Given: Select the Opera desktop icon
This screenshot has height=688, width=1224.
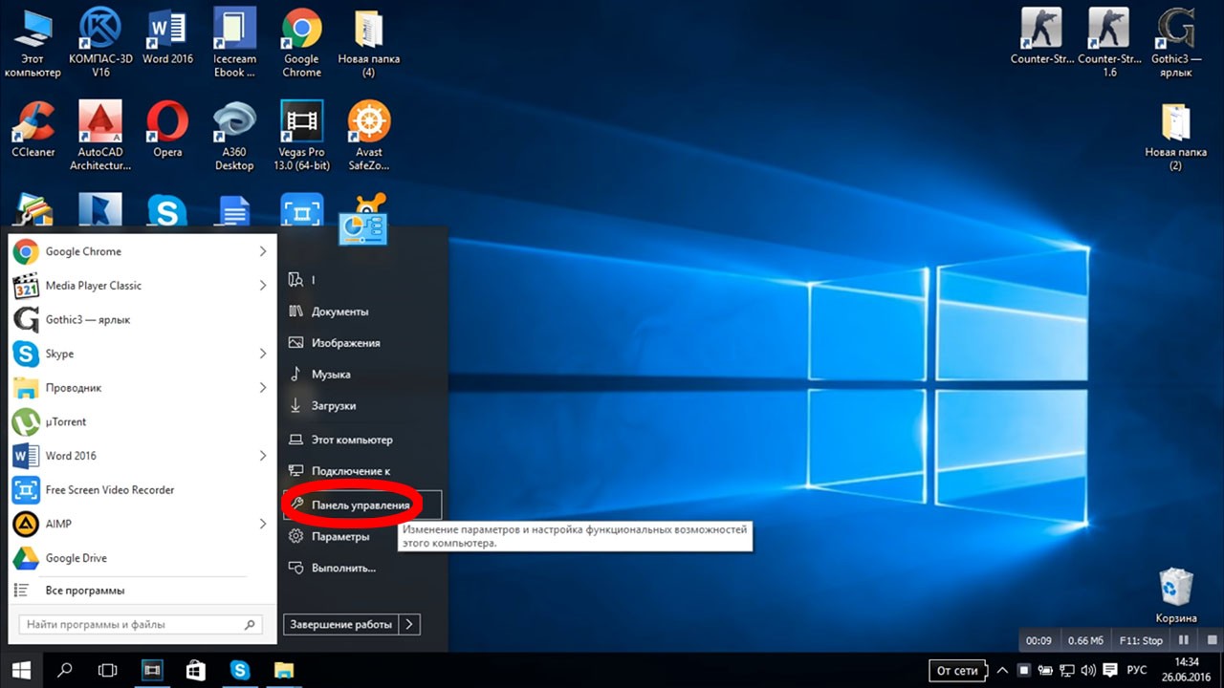Looking at the screenshot, I should click(167, 129).
